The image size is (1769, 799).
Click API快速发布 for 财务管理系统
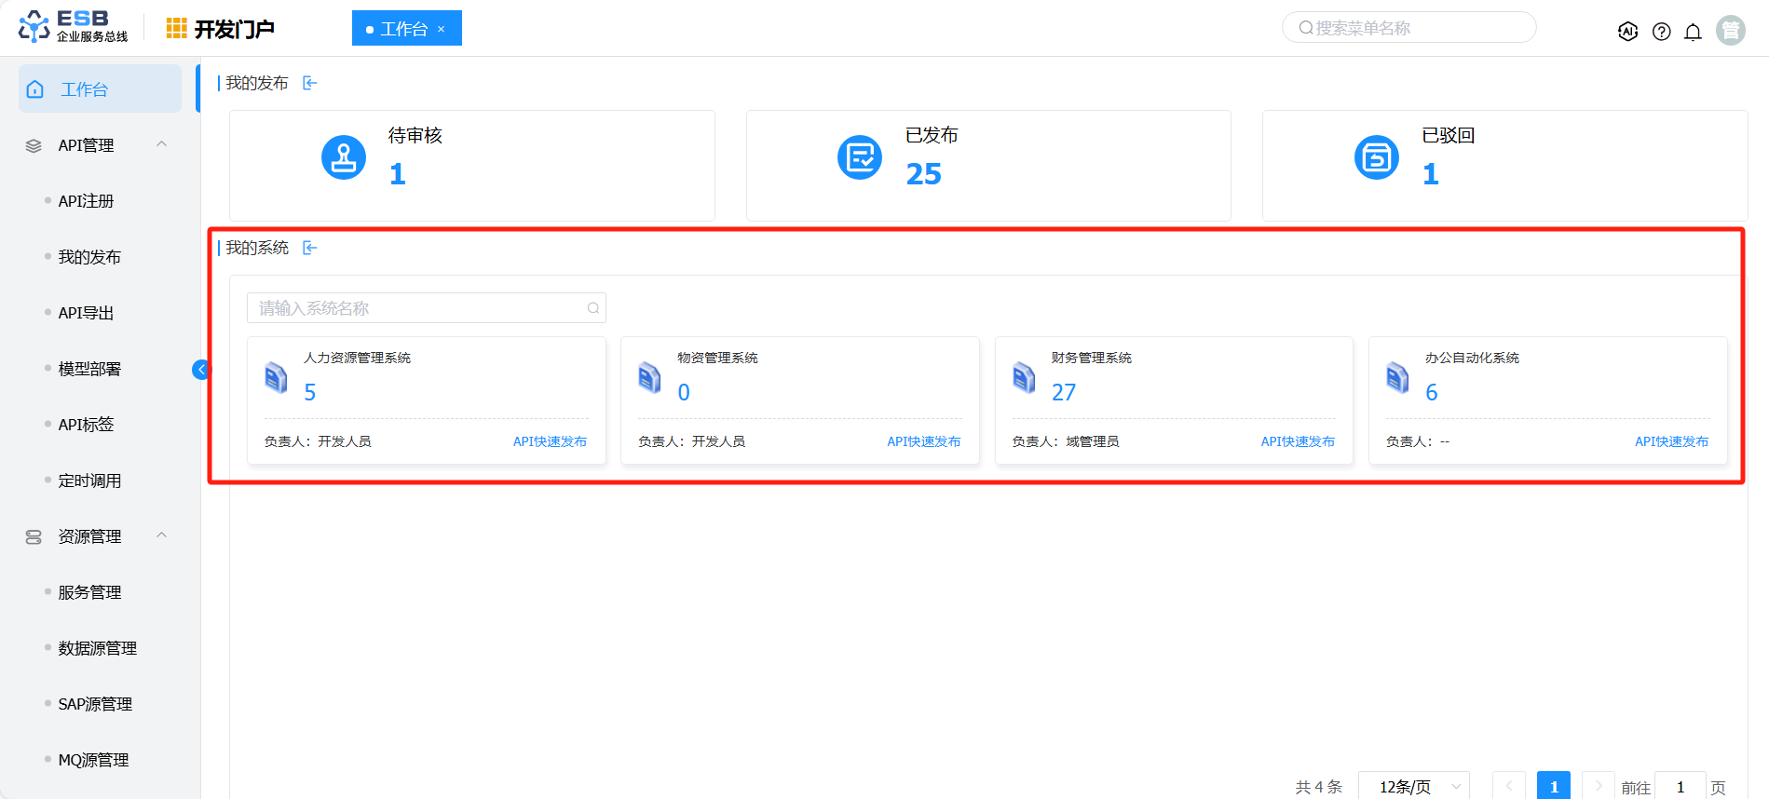(x=1297, y=441)
